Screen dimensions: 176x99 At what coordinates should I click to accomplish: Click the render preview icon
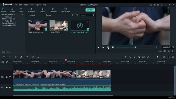click(x=126, y=57)
